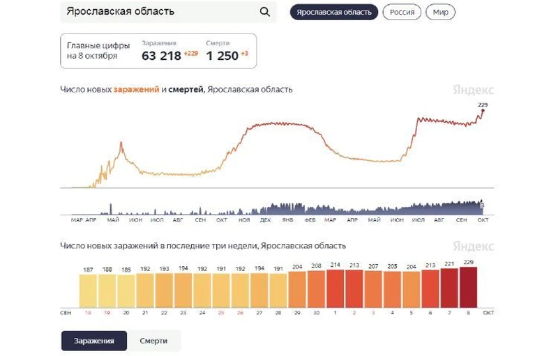This screenshot has height=356, width=535.
Task: Click the Заражения total 63 218 figure
Action: pos(160,56)
